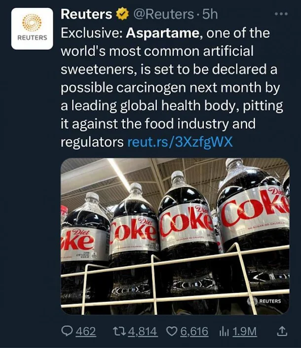301x348 pixels.
Task: Click the Reuters watermark on photo
Action: coord(264,301)
